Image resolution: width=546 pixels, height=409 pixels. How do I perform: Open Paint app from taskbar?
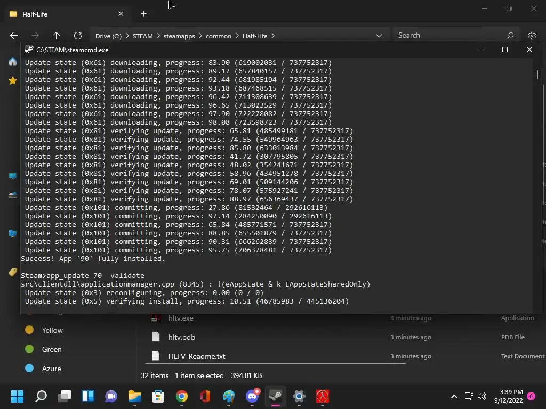pos(229,396)
